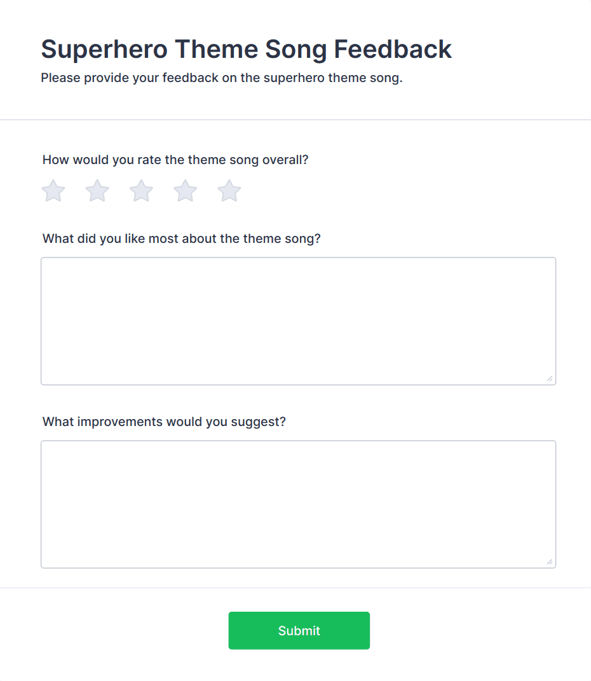Viewport: 591px width, 681px height.
Task: Submit the feedback form
Action: 299,630
